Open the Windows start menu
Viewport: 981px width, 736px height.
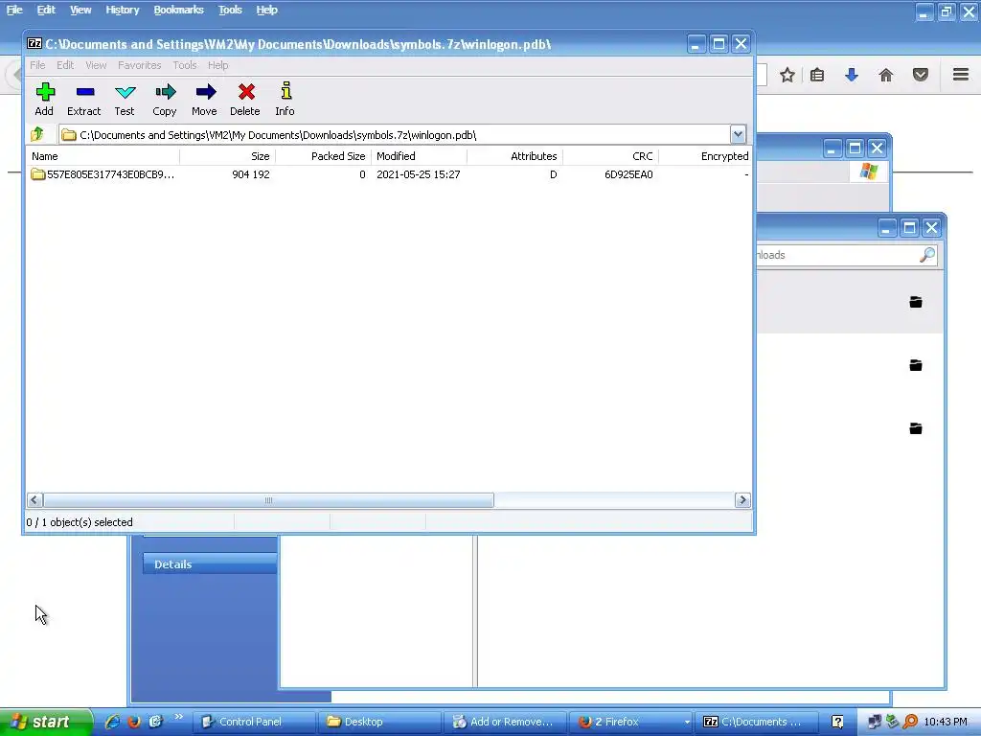click(x=46, y=722)
